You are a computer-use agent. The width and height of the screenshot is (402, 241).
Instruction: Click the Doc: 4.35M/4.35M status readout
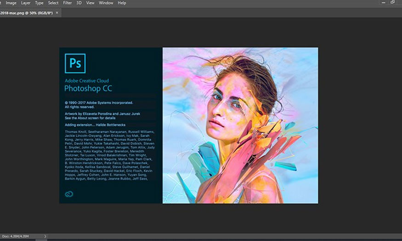tap(16, 236)
